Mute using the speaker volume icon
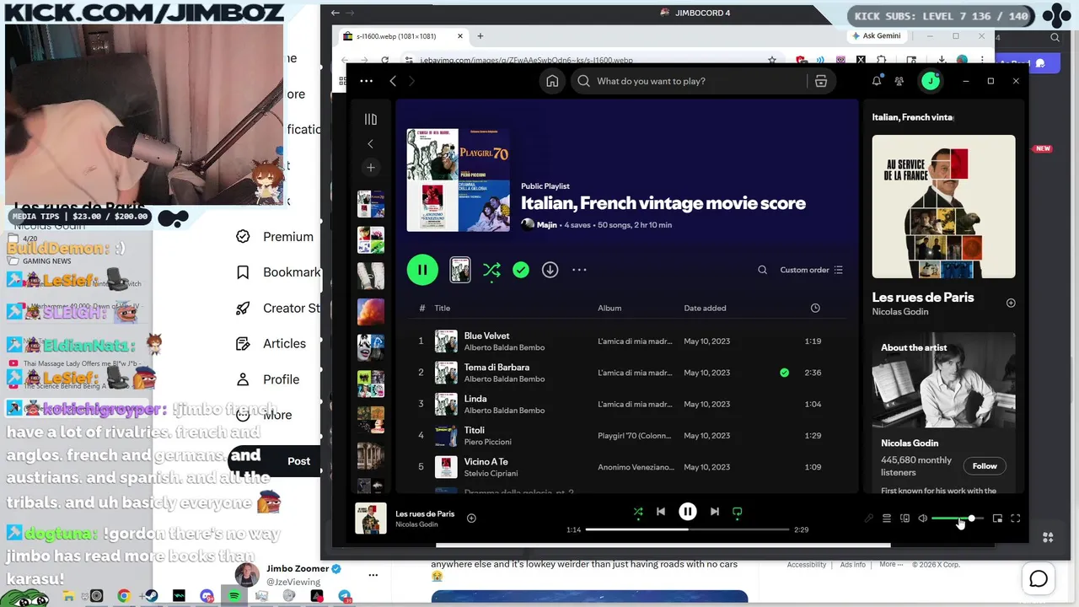This screenshot has height=607, width=1079. (922, 518)
